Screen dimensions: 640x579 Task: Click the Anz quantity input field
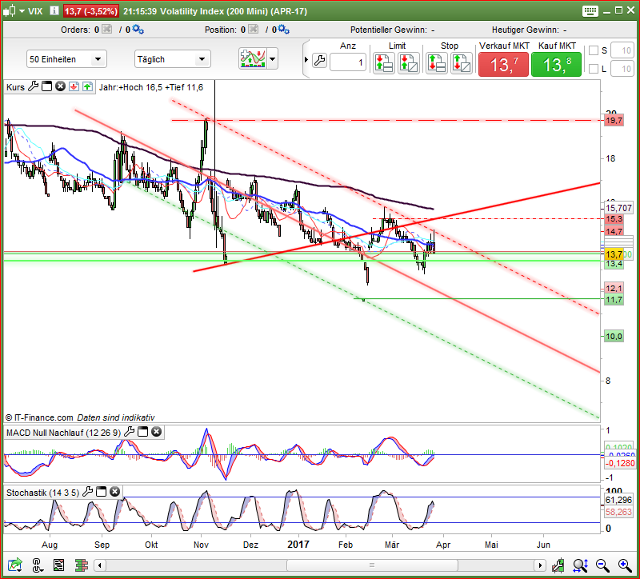(348, 62)
